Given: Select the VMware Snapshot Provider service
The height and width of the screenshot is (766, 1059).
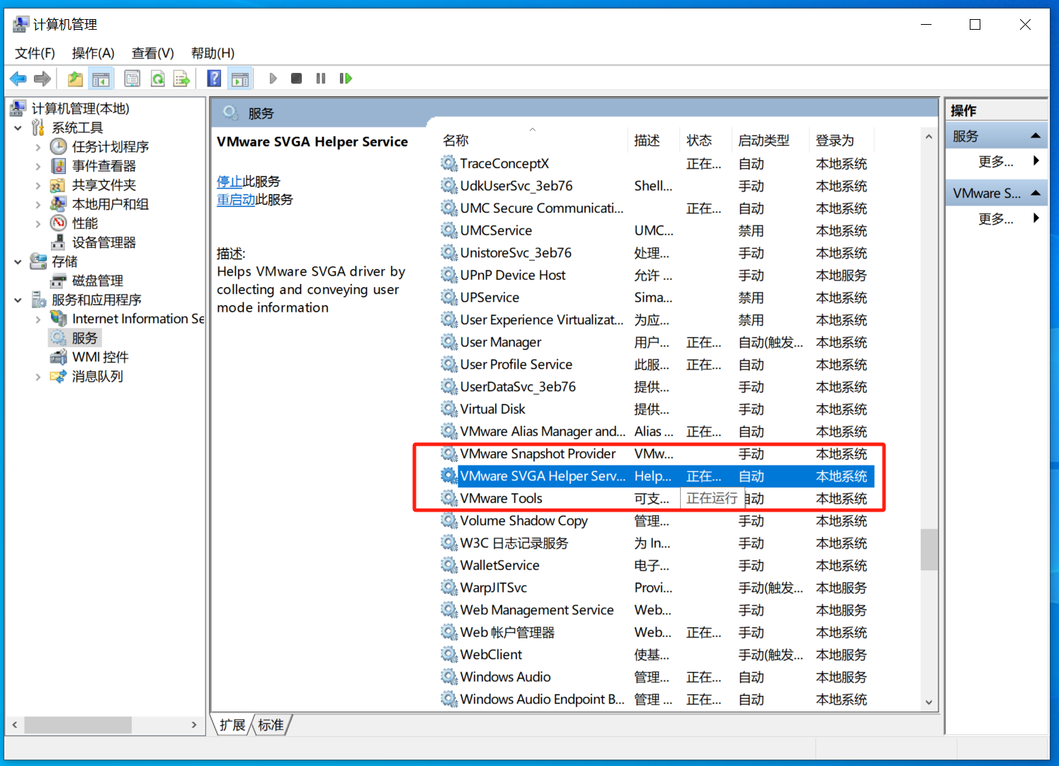Looking at the screenshot, I should [657, 454].
